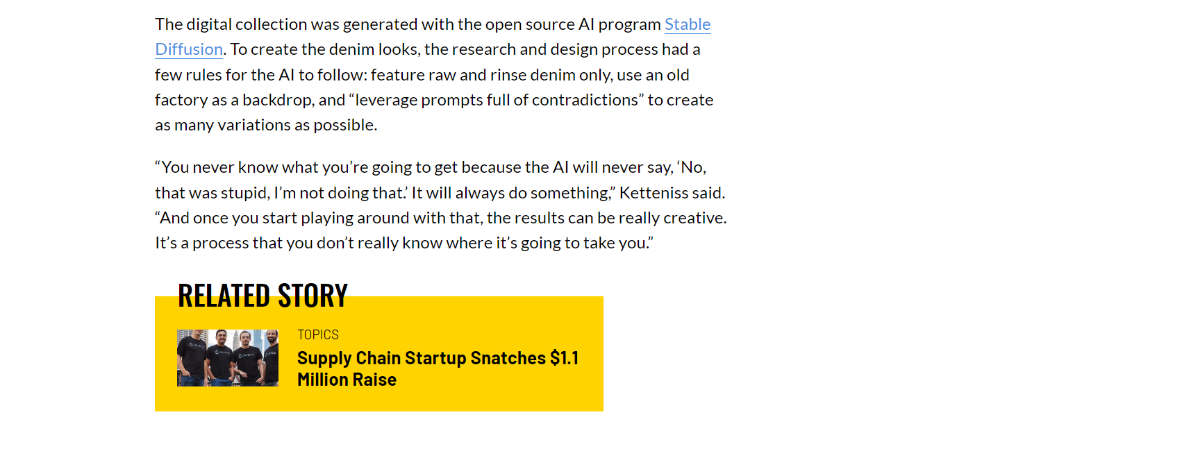Click line starting "And once you start playing"
Viewport: 1182px width, 451px height.
pyautogui.click(x=440, y=218)
